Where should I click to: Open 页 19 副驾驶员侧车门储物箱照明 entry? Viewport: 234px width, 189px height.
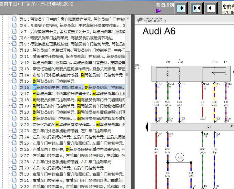pyautogui.click(x=72, y=106)
